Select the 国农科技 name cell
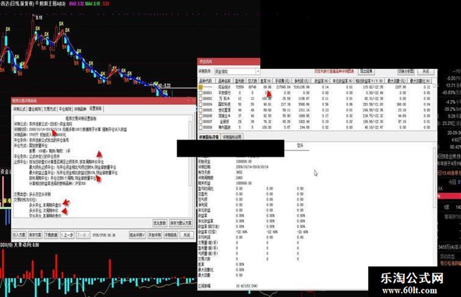461x297 pixels. point(224,104)
